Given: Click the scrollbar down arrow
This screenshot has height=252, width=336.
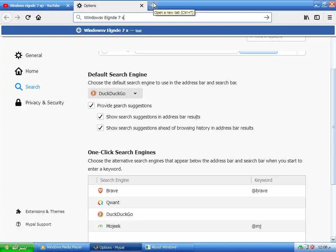Looking at the screenshot, I should pos(333,239).
